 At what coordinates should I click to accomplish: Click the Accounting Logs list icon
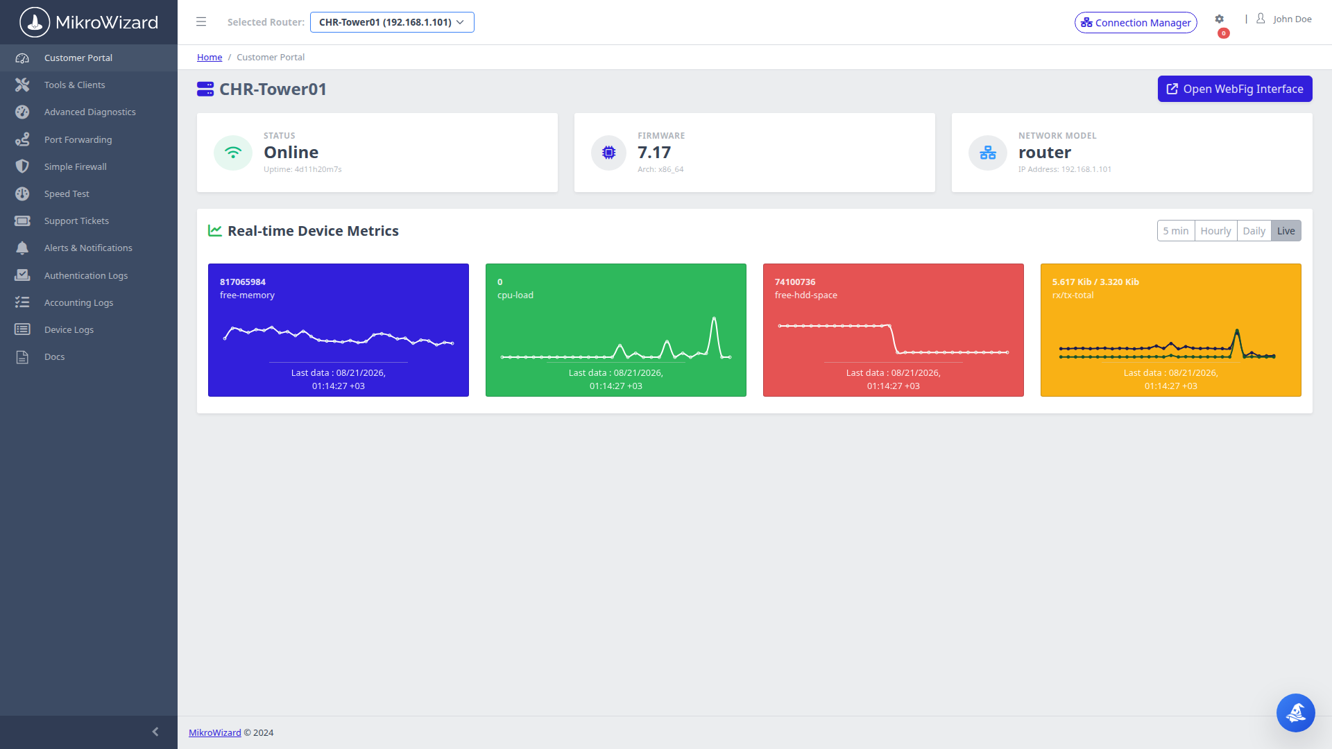coord(22,302)
